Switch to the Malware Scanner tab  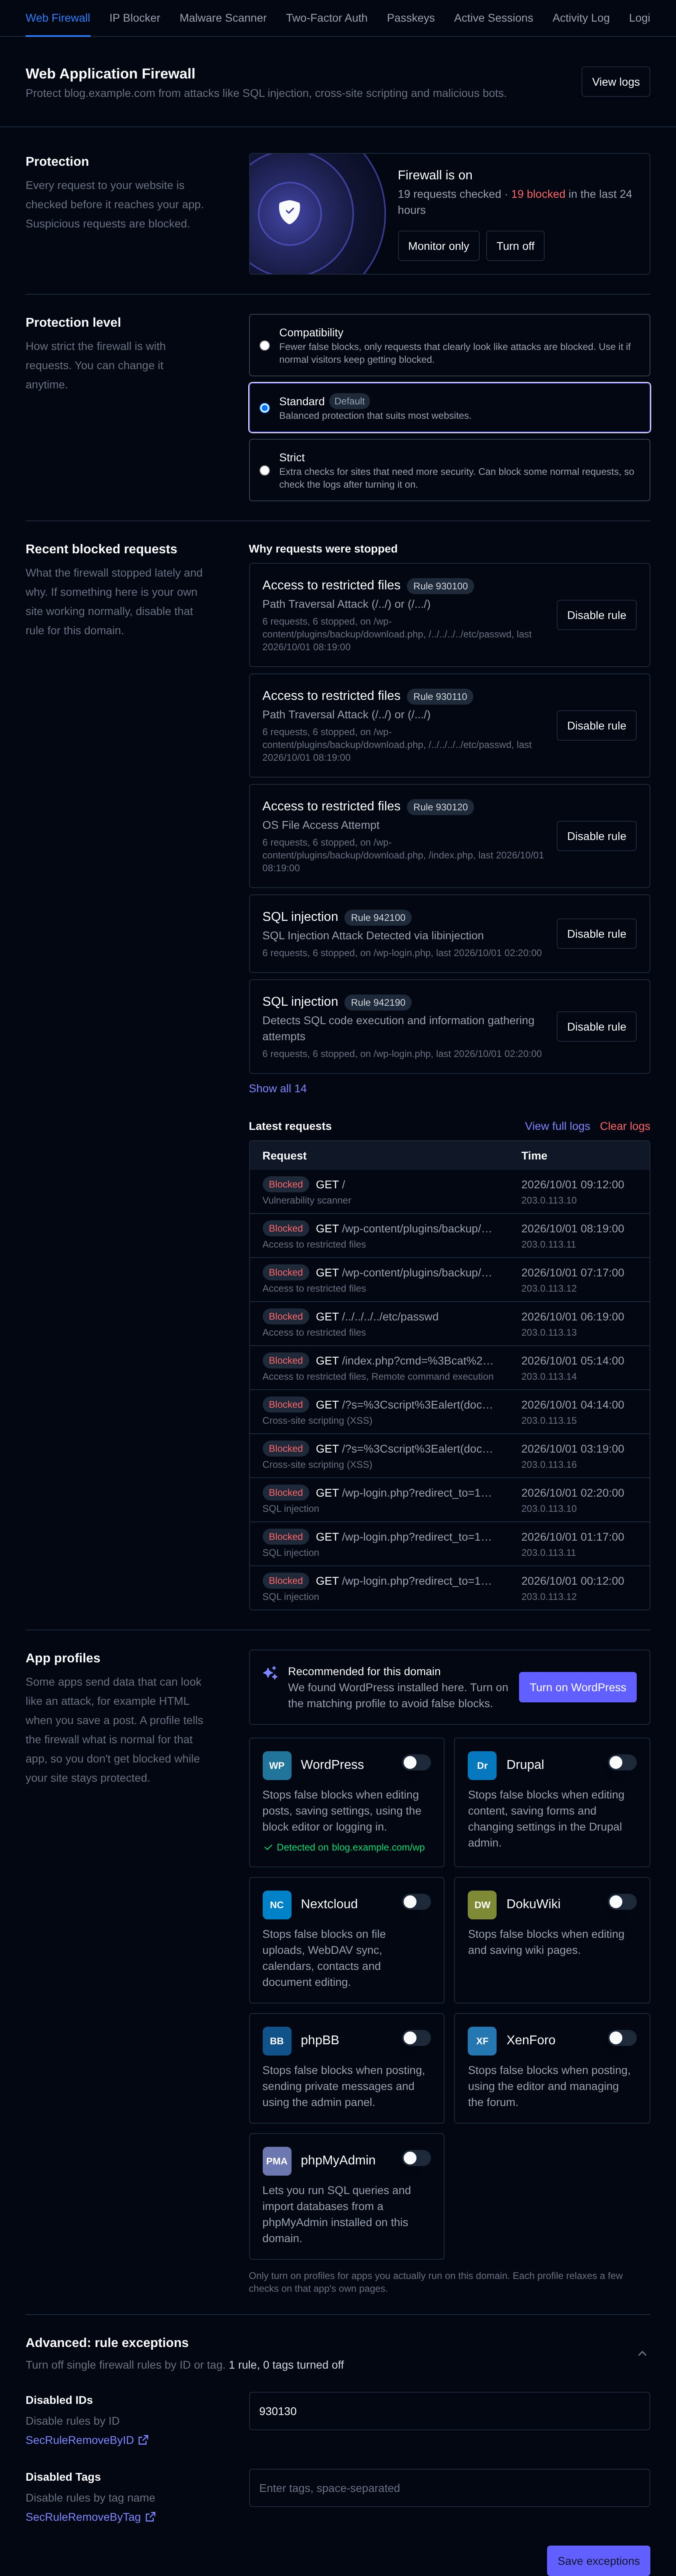tap(223, 18)
